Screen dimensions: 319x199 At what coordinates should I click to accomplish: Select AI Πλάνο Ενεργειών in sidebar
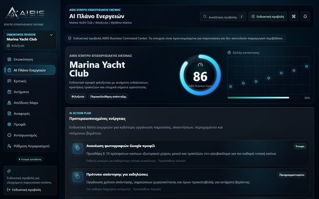[30, 70]
